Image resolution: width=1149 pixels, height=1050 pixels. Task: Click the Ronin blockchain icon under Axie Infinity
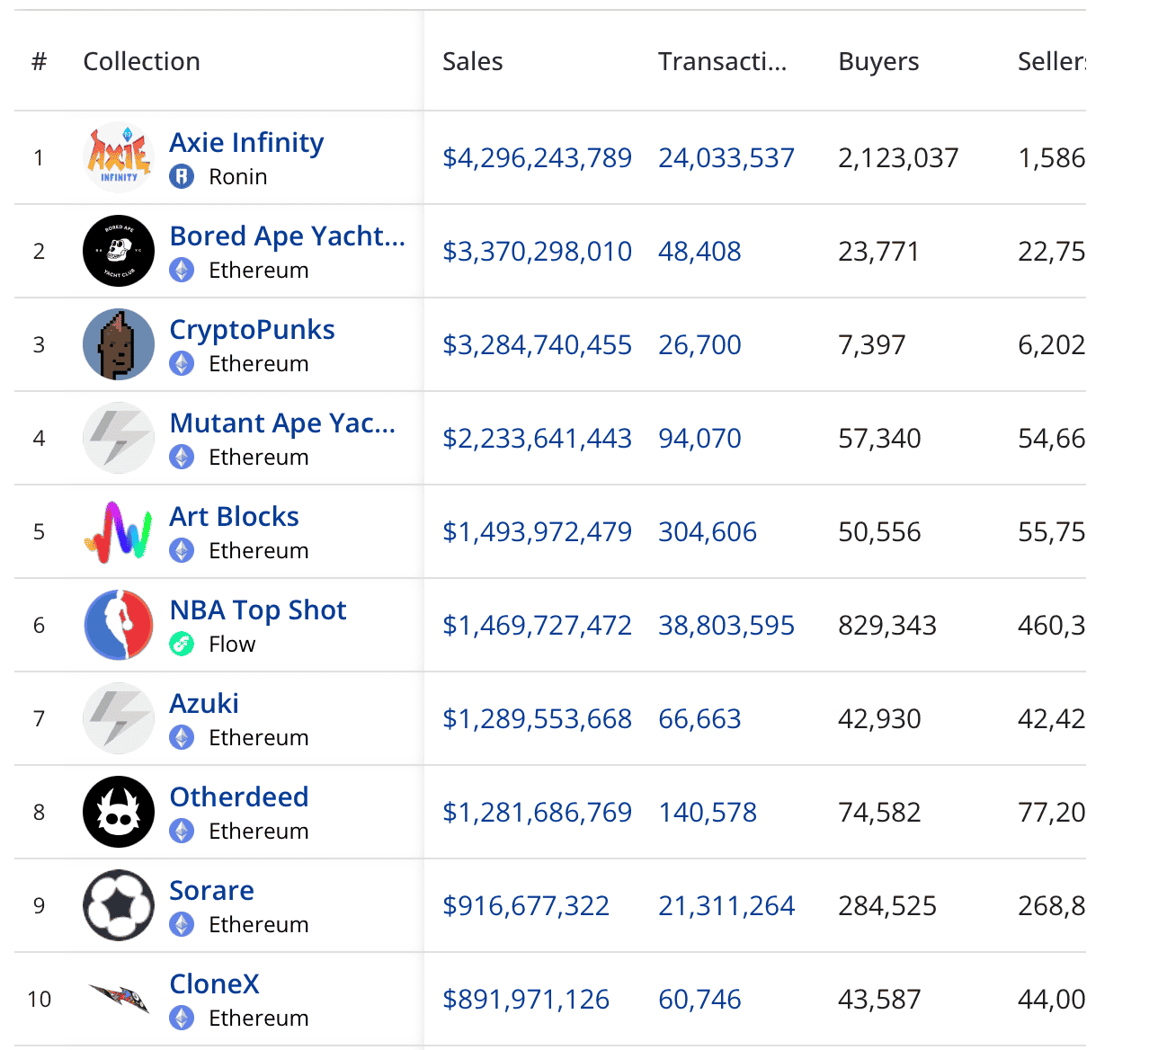[x=183, y=177]
